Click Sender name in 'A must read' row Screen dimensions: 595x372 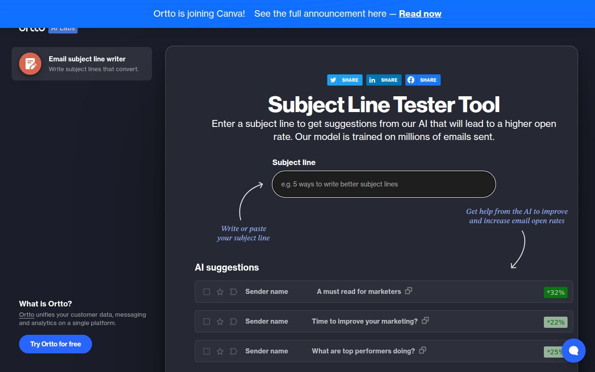pos(267,292)
